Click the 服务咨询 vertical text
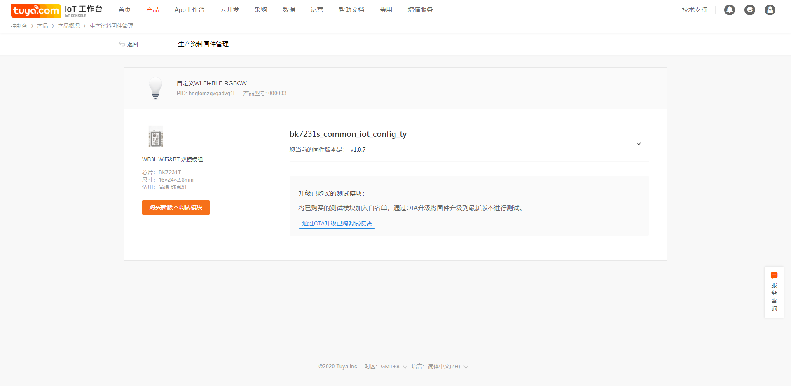The width and height of the screenshot is (791, 386). (774, 297)
